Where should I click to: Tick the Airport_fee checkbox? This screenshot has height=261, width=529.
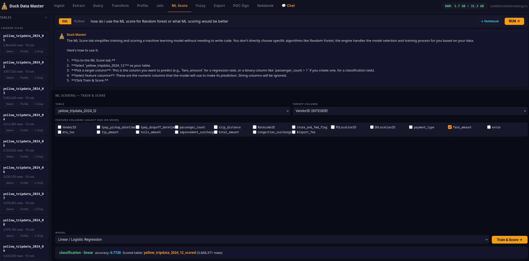(x=294, y=132)
